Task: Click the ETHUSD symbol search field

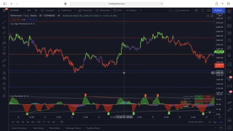Action: 15,11
